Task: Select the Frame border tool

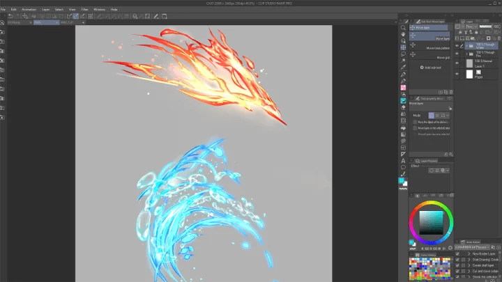Action: [x=403, y=148]
